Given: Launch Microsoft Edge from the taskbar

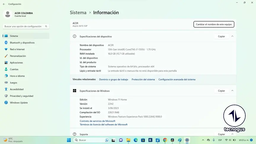Looking at the screenshot, I should click(x=136, y=140).
